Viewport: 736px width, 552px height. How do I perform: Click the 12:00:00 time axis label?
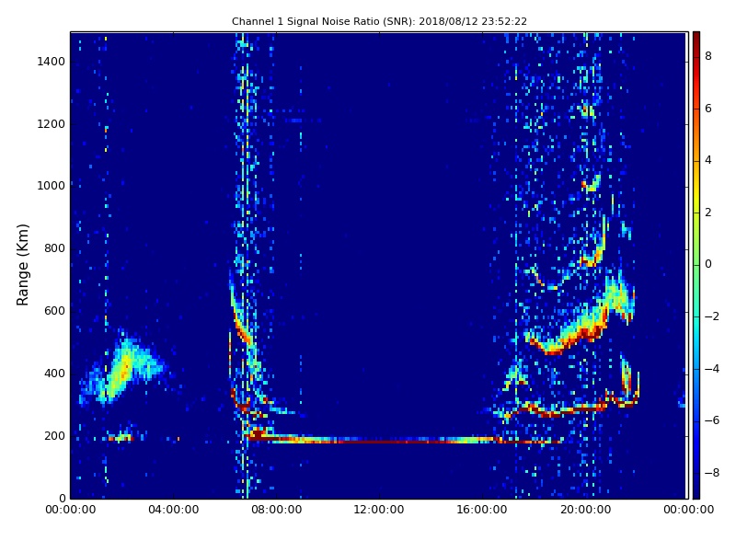(x=379, y=510)
